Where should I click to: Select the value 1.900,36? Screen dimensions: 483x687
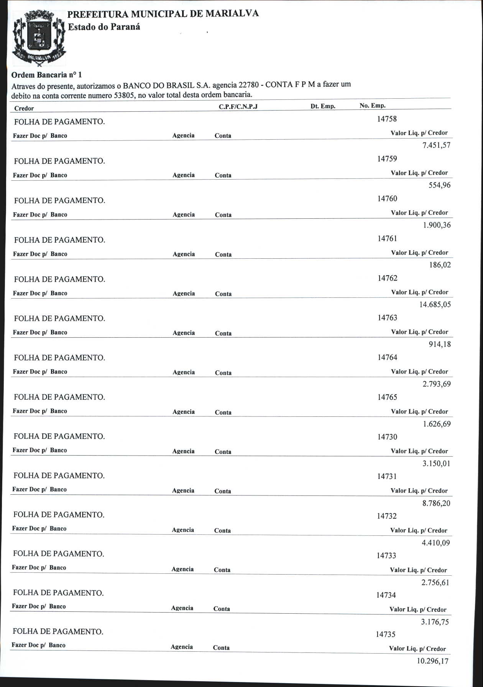click(x=437, y=225)
